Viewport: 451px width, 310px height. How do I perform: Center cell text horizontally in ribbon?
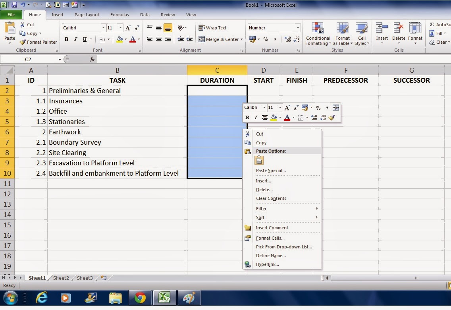(159, 39)
